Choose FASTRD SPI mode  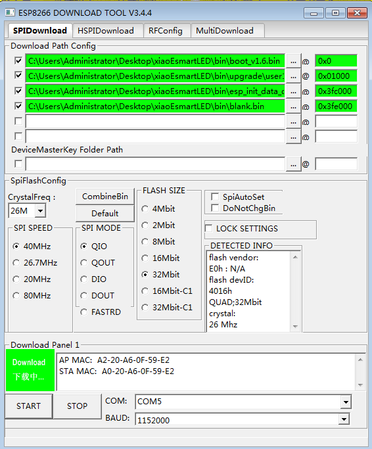click(x=84, y=312)
